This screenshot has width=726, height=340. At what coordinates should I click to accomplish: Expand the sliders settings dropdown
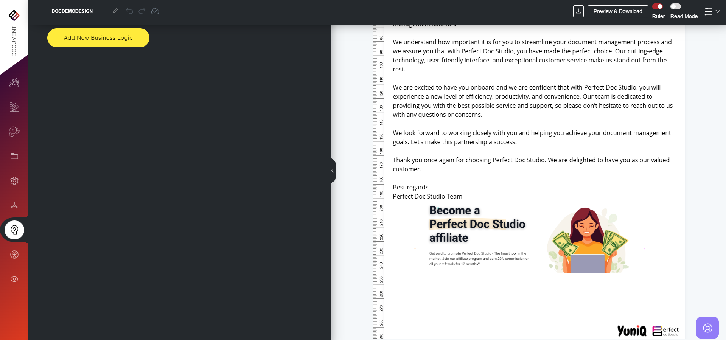712,11
